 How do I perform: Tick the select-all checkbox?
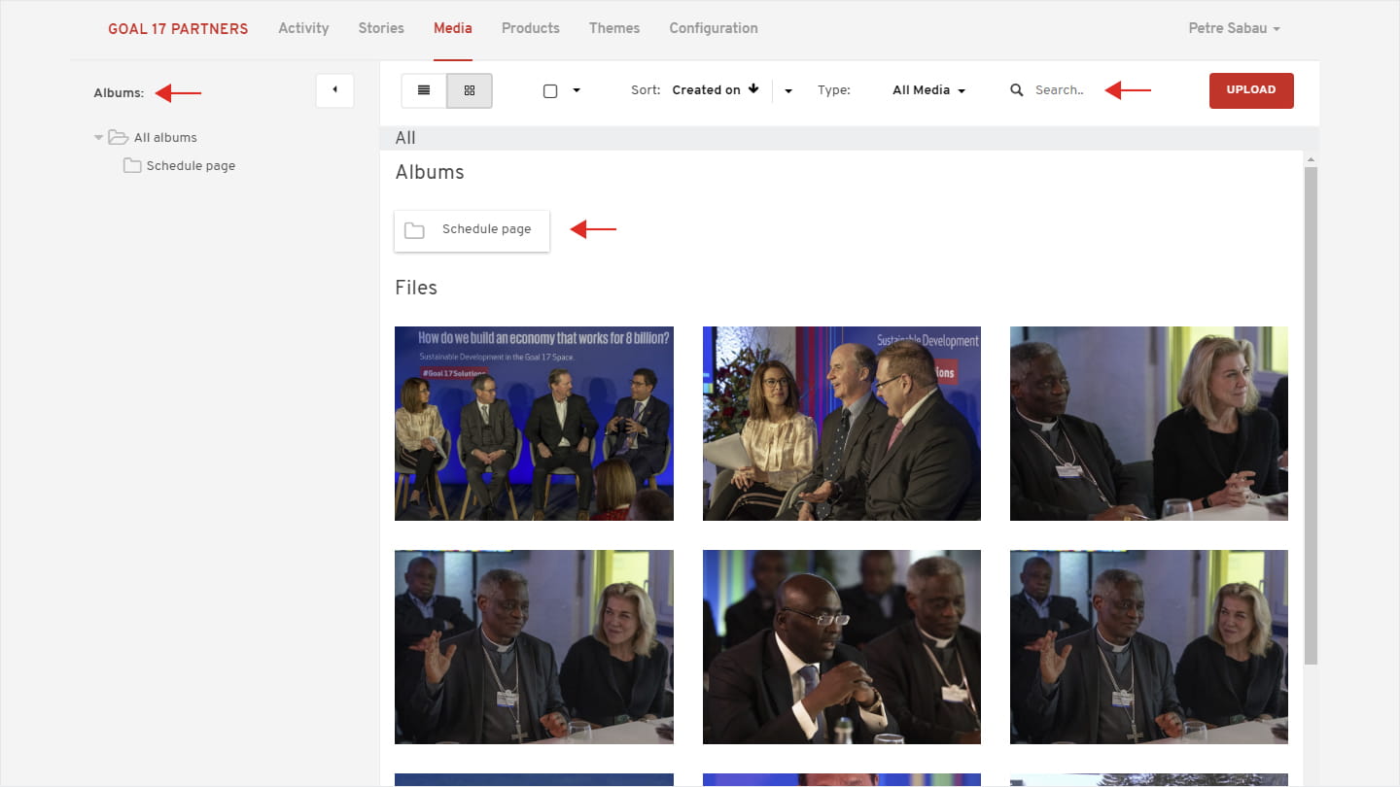(x=550, y=90)
